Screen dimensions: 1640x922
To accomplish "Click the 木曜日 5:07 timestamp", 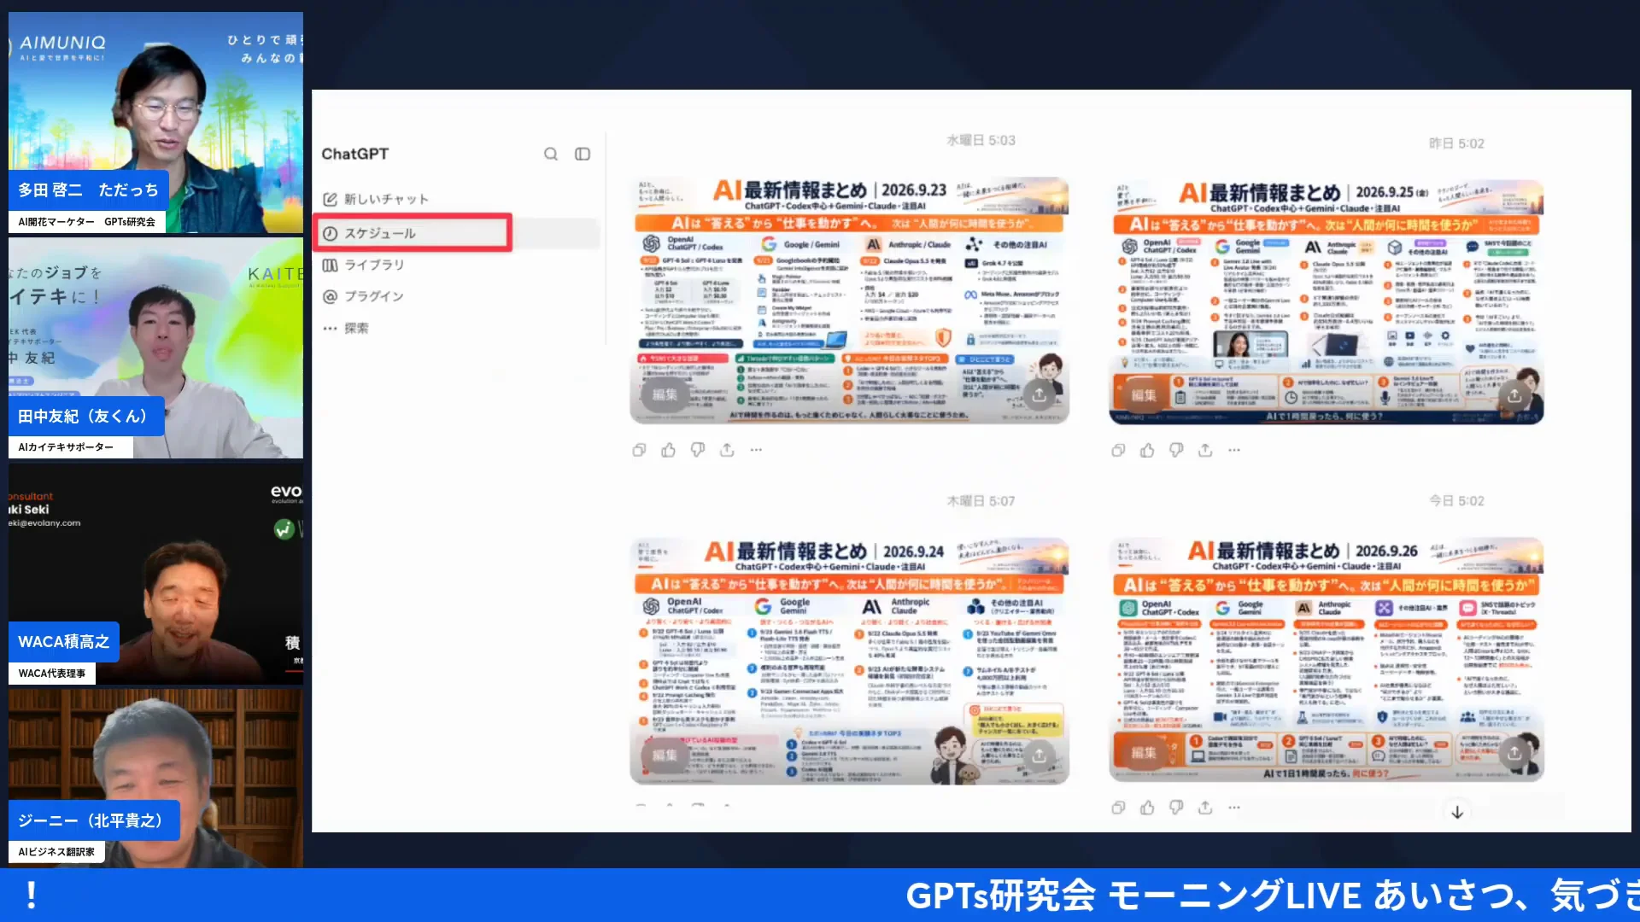I will (981, 501).
